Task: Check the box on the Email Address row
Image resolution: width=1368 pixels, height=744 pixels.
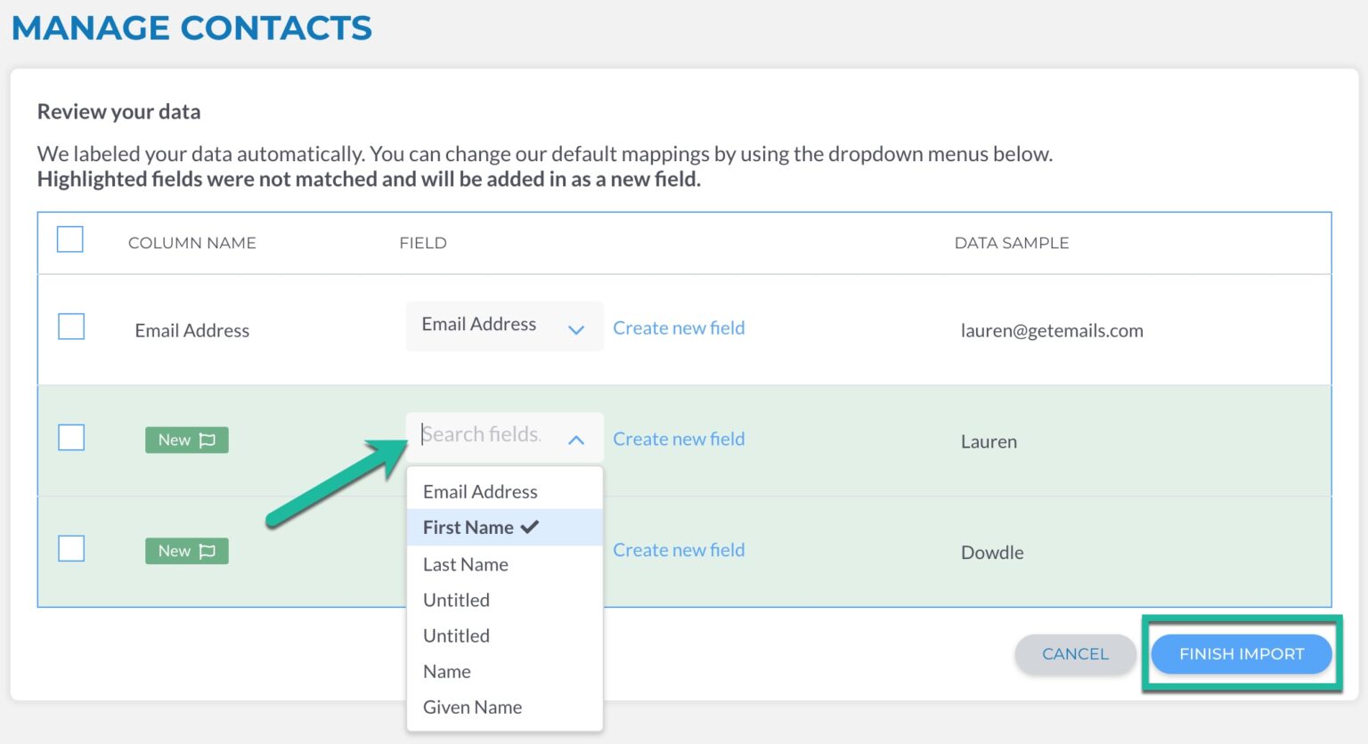Action: [x=70, y=327]
